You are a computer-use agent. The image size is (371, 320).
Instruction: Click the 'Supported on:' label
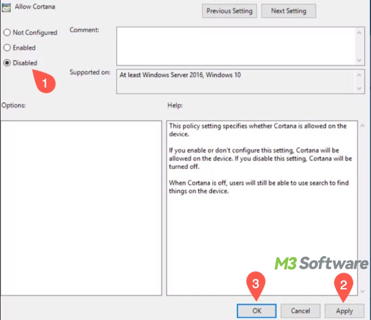[90, 72]
